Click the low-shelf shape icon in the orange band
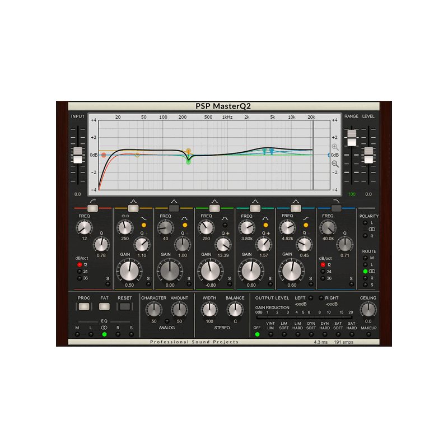The image size is (448, 448). (143, 218)
